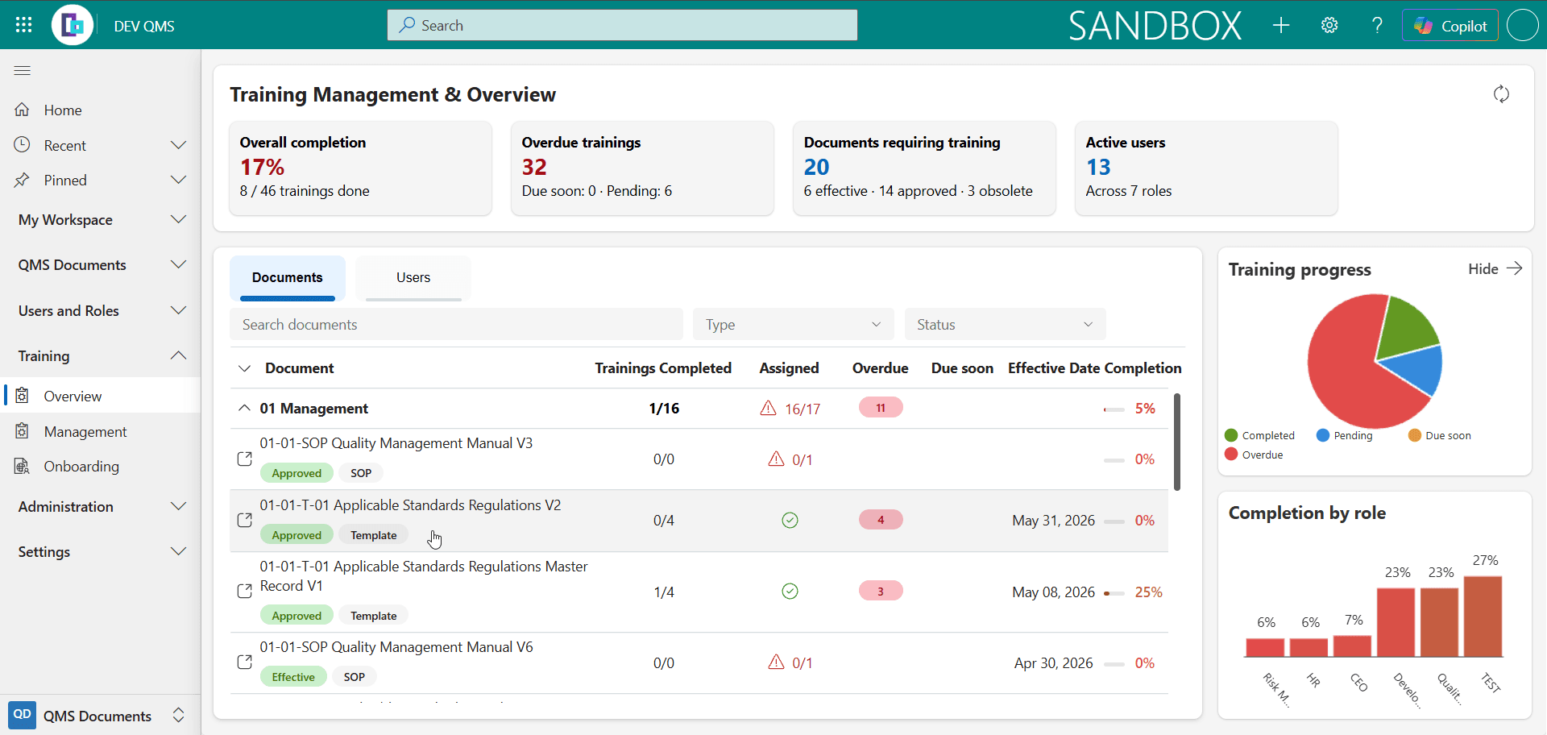The height and width of the screenshot is (735, 1547).
Task: Toggle the Completed legend item in chart
Action: click(x=1259, y=435)
